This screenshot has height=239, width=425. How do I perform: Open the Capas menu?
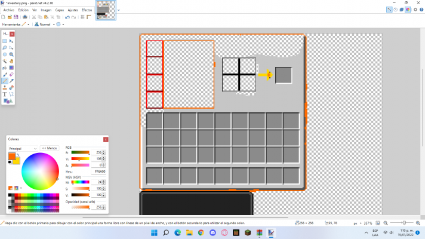(60, 10)
